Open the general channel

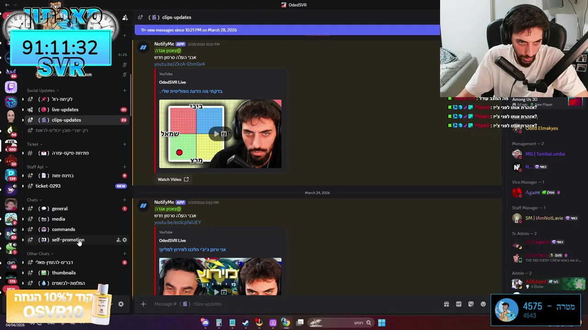tap(76, 209)
